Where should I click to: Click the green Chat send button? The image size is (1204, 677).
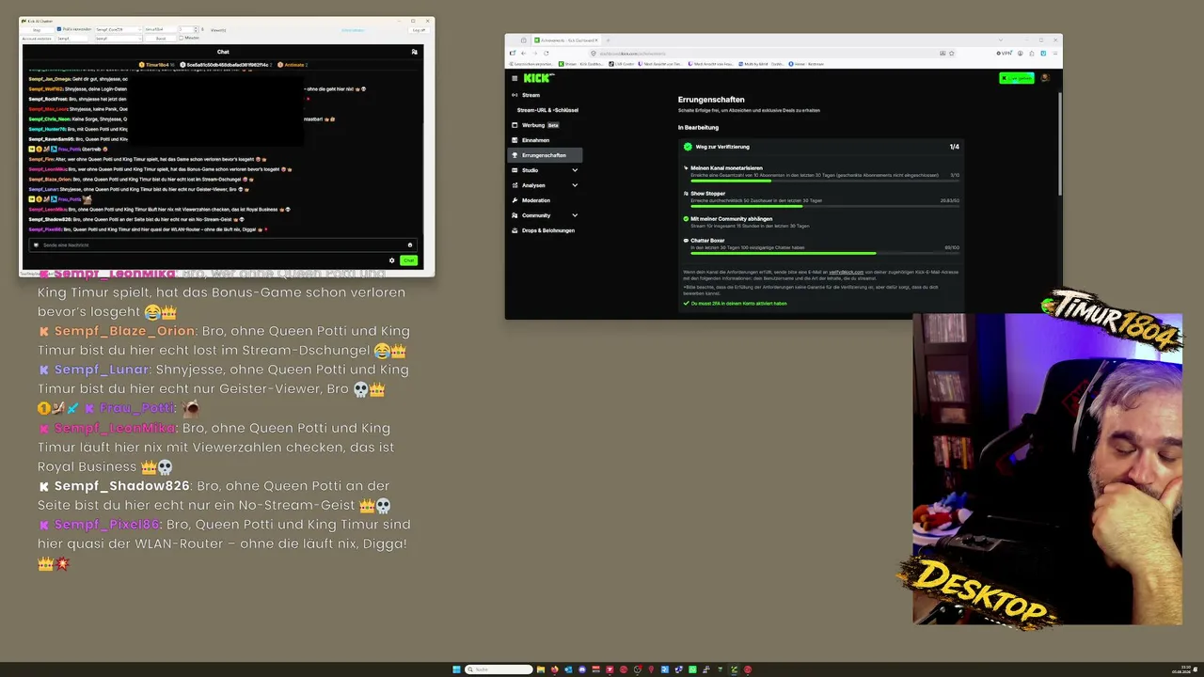coord(408,260)
